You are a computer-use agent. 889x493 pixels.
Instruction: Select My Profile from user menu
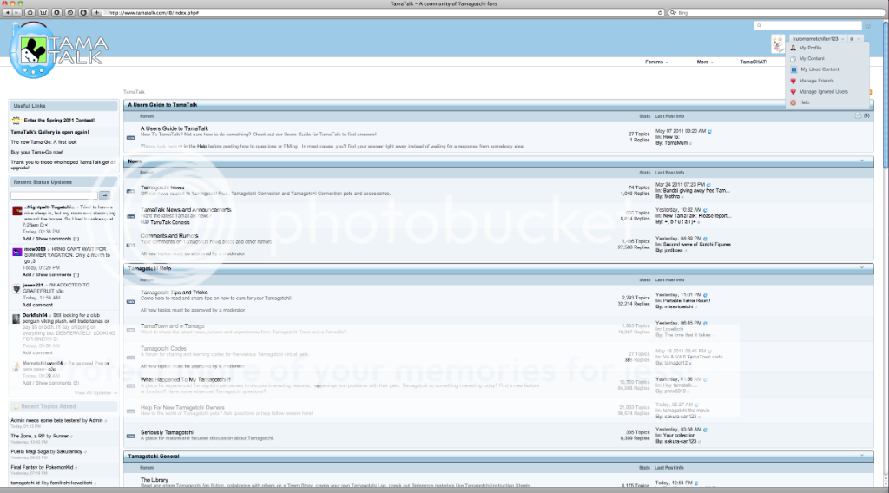tap(810, 48)
